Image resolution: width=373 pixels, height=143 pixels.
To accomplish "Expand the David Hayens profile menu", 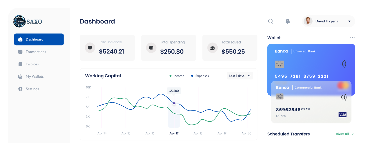I will click(x=349, y=21).
